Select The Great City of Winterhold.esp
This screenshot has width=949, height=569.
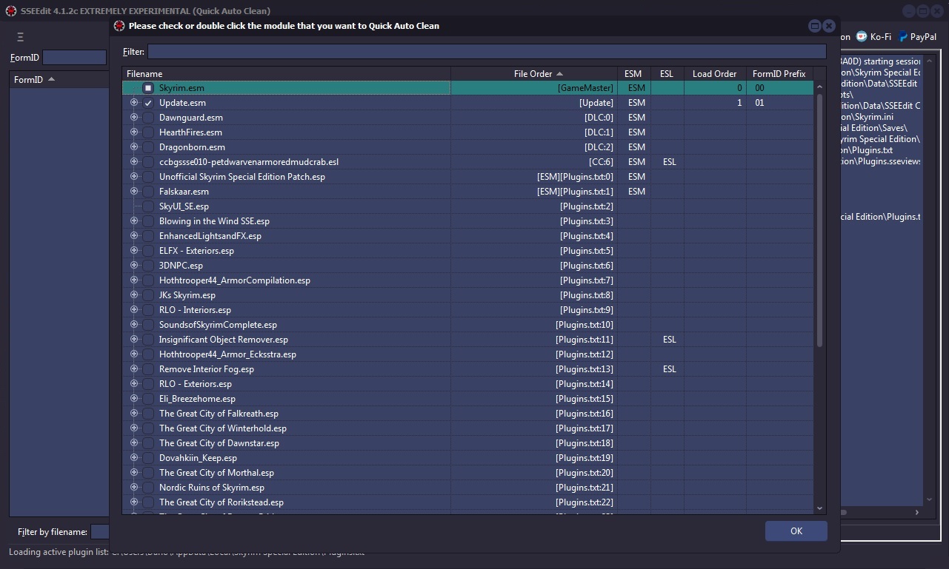pos(468,428)
